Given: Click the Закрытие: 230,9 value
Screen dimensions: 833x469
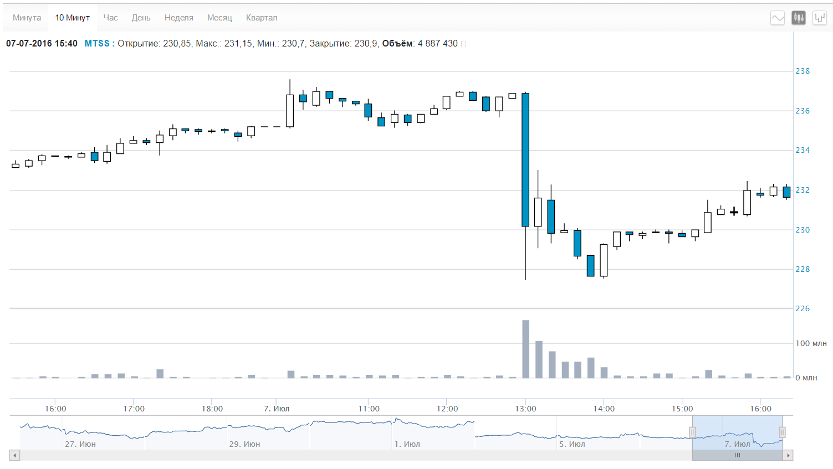Looking at the screenshot, I should (343, 44).
